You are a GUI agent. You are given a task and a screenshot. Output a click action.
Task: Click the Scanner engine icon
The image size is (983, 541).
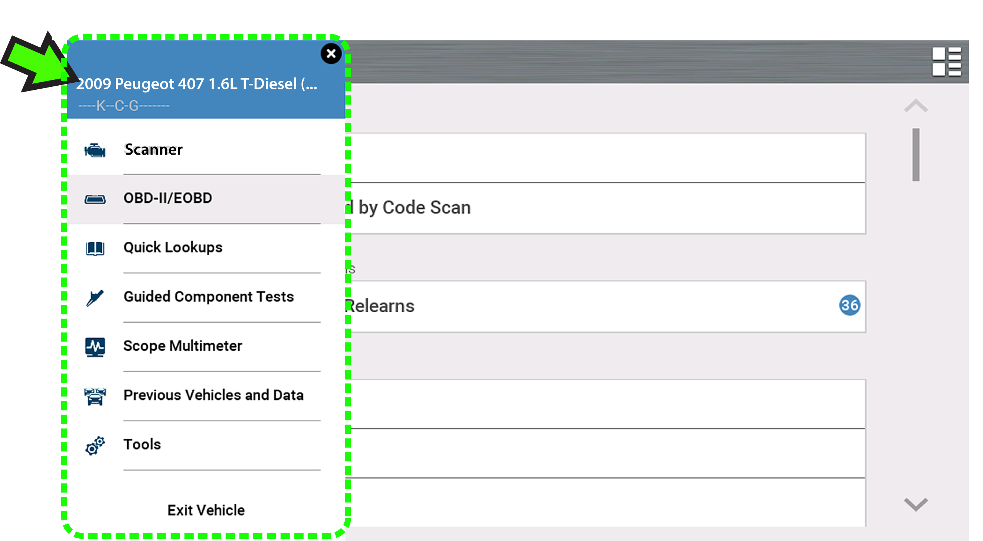[95, 150]
